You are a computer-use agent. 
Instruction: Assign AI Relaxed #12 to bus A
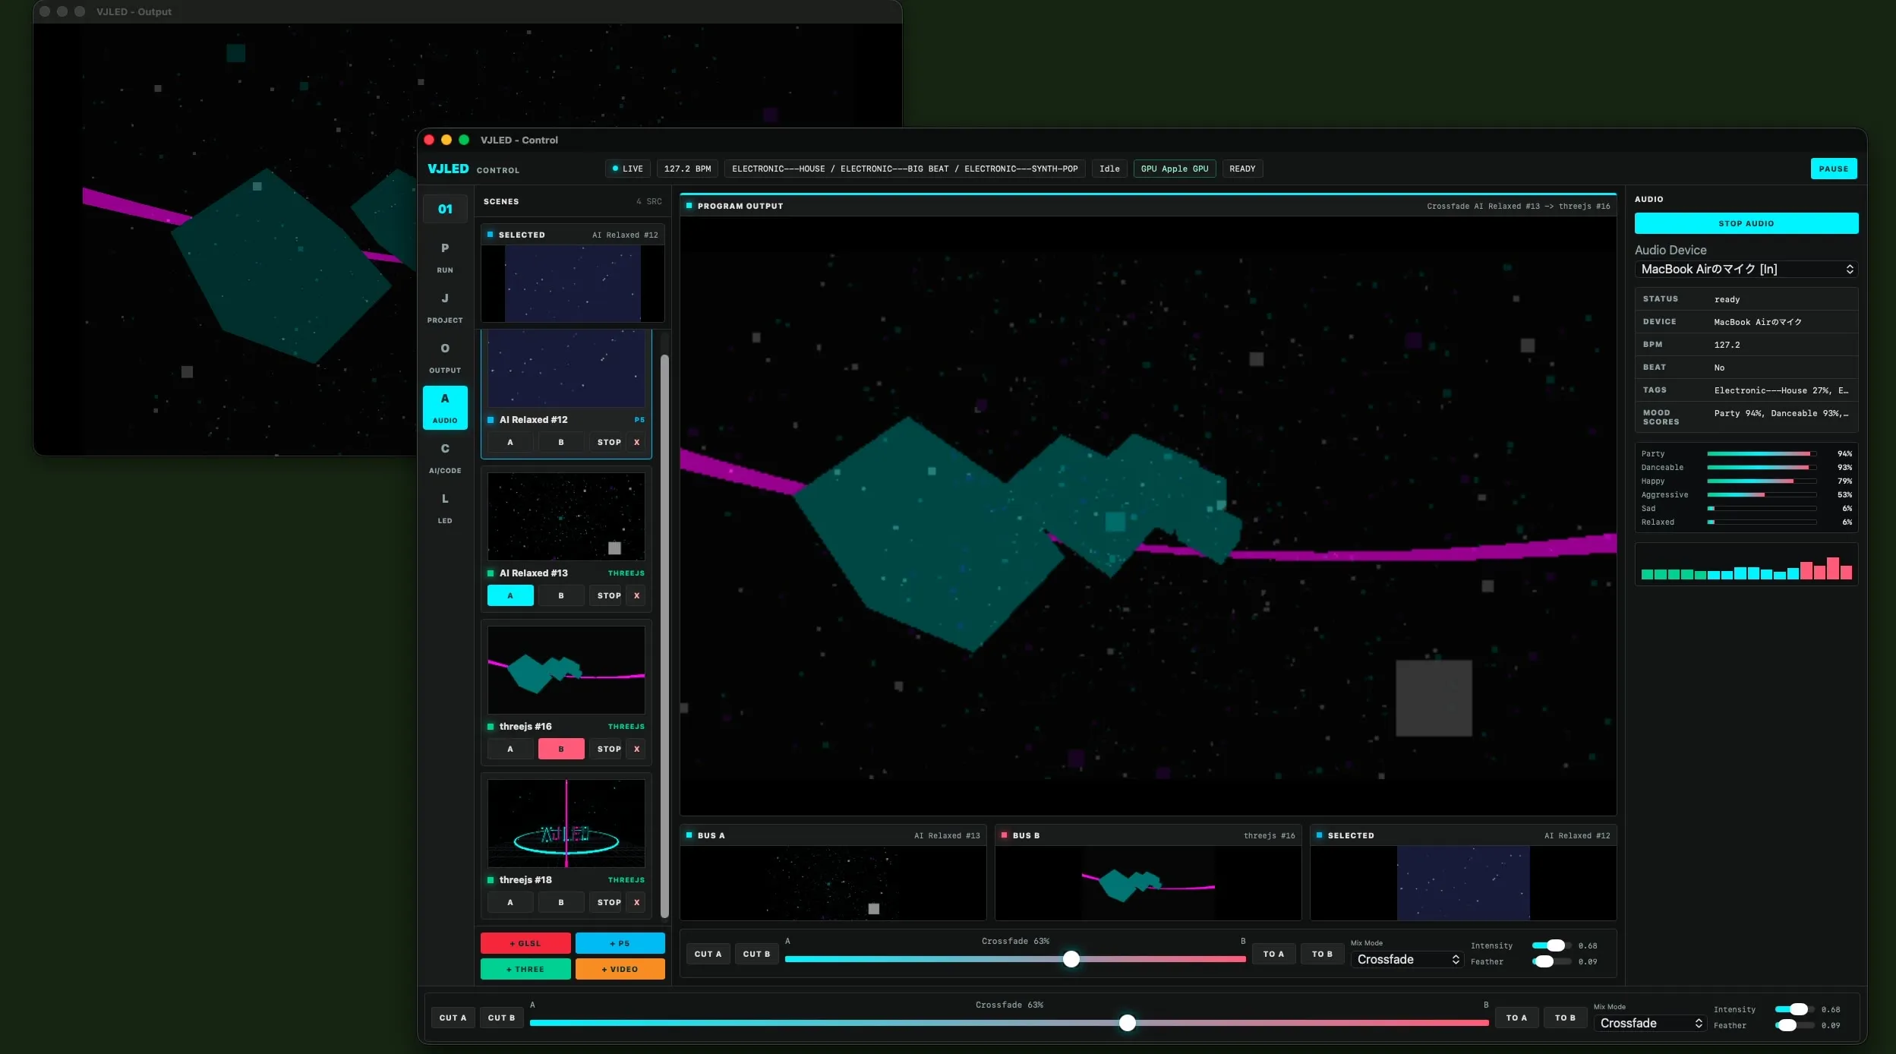point(510,442)
